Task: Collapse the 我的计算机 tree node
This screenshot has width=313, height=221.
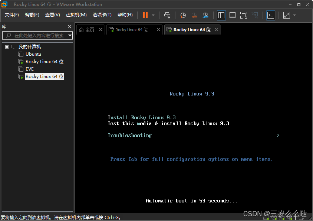Action: pyautogui.click(x=7, y=47)
